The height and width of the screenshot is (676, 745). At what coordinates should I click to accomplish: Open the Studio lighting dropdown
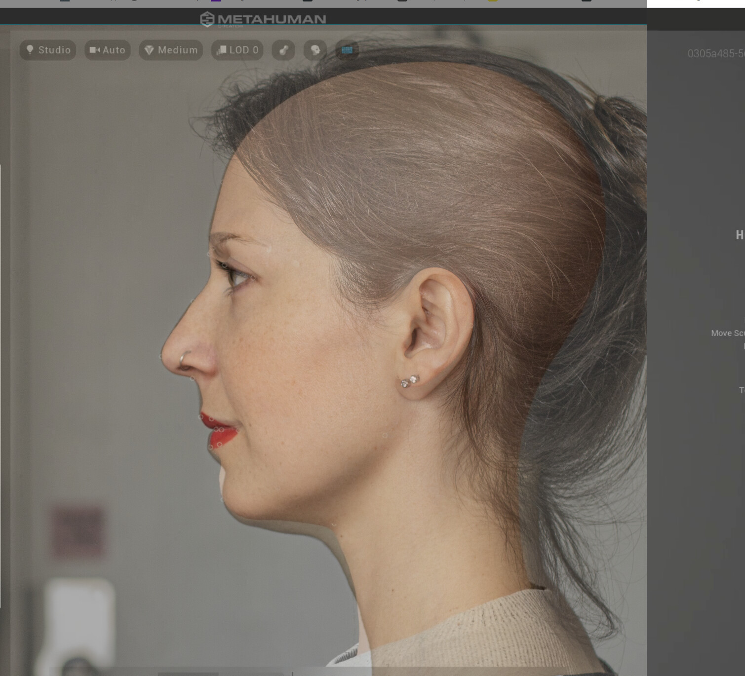click(48, 50)
